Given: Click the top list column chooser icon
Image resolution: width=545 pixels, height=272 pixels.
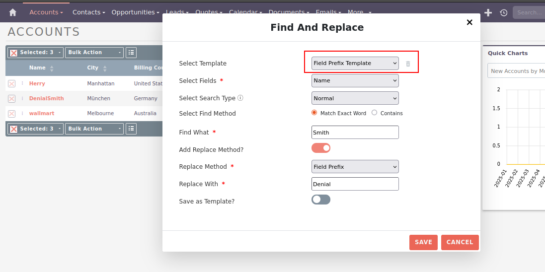Looking at the screenshot, I should coord(131,53).
